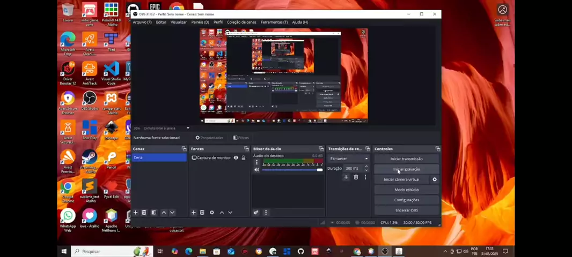Screen dimensions: 572x257
Task: Open virtual camera settings gear
Action: (435, 179)
